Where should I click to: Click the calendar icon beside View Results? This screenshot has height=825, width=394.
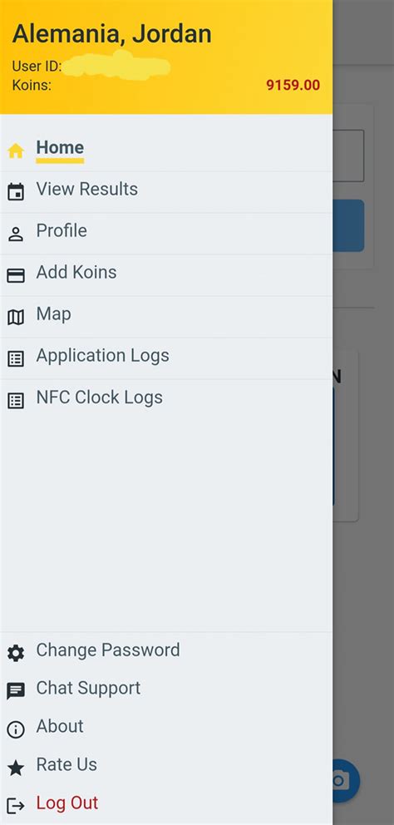pyautogui.click(x=16, y=192)
